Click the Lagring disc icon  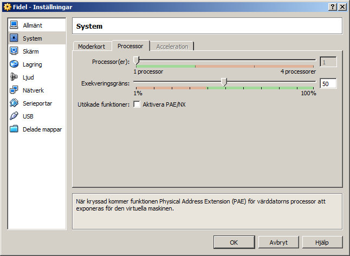click(x=14, y=64)
